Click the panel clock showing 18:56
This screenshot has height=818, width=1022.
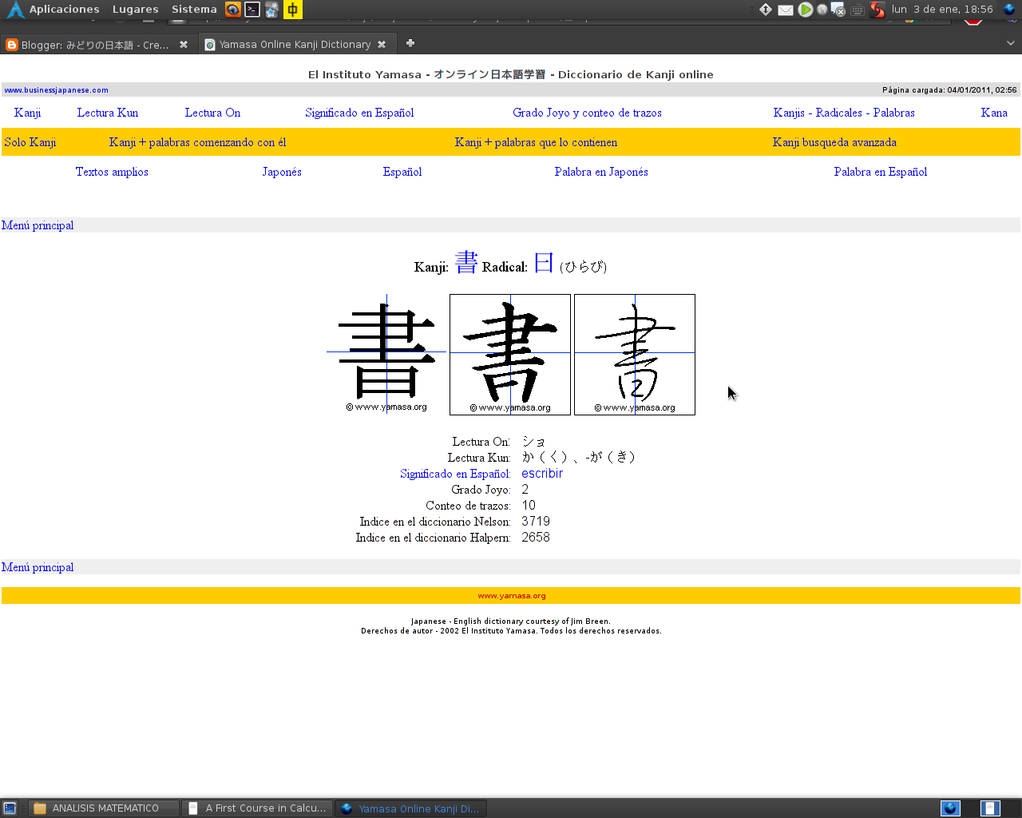(942, 10)
